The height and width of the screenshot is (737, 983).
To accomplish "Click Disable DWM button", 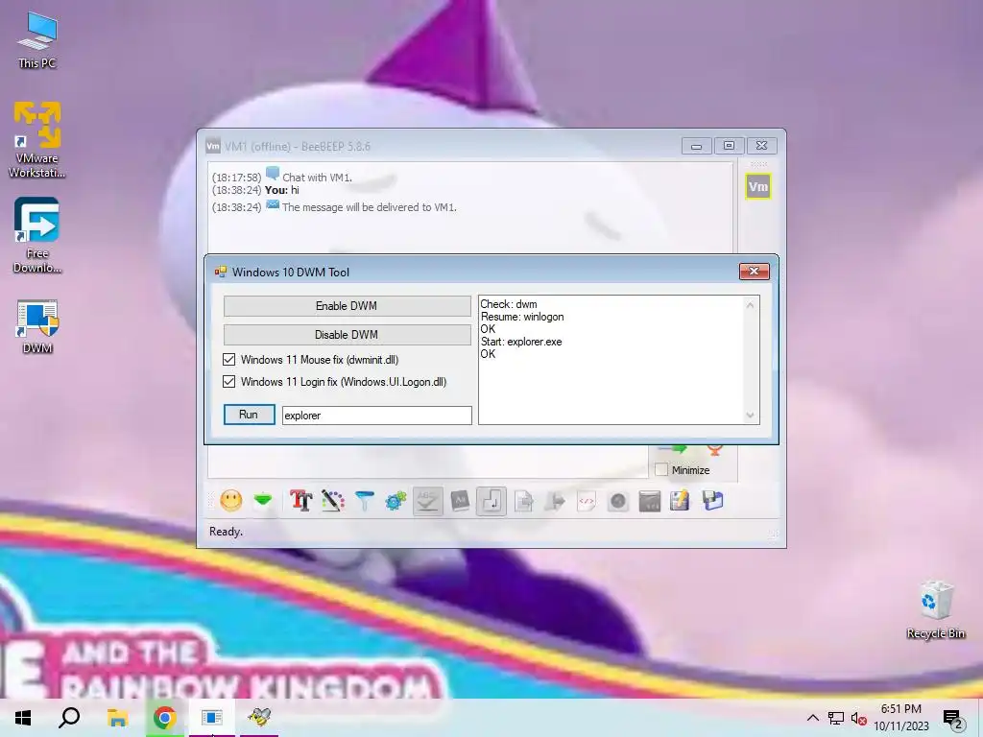I will point(347,335).
